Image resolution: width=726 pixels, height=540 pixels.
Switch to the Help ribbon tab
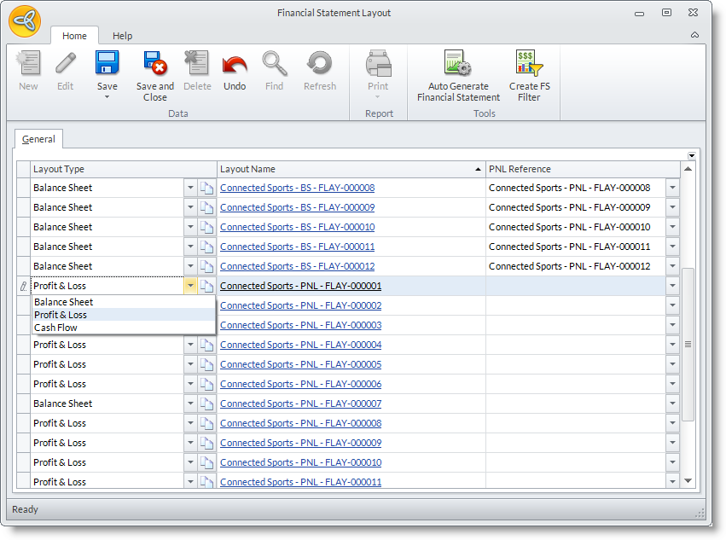[123, 36]
